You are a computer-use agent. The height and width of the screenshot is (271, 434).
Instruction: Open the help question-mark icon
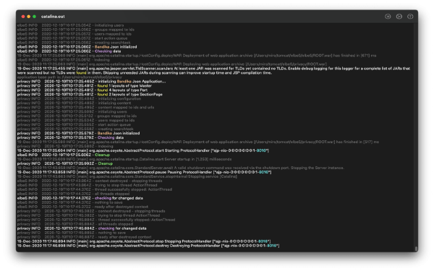[410, 17]
